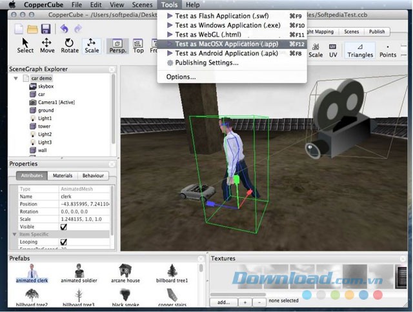
Task: Select the Move tool in the toolbar
Action: [x=47, y=45]
